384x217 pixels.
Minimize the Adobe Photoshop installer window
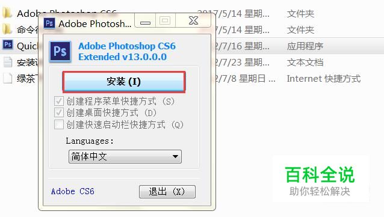click(145, 20)
